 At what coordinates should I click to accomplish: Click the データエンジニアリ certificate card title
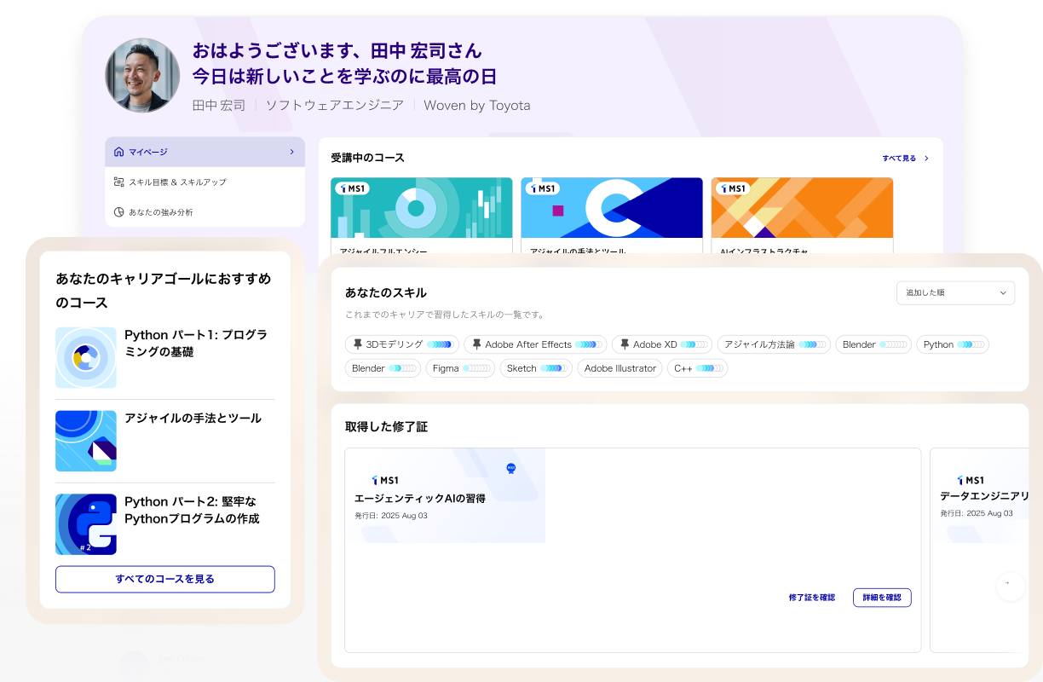point(984,496)
